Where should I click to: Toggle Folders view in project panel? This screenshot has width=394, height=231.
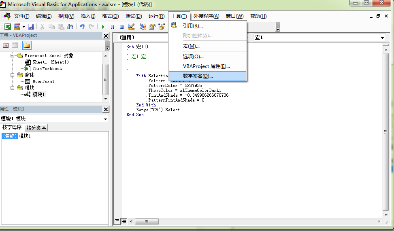[x=27, y=45]
